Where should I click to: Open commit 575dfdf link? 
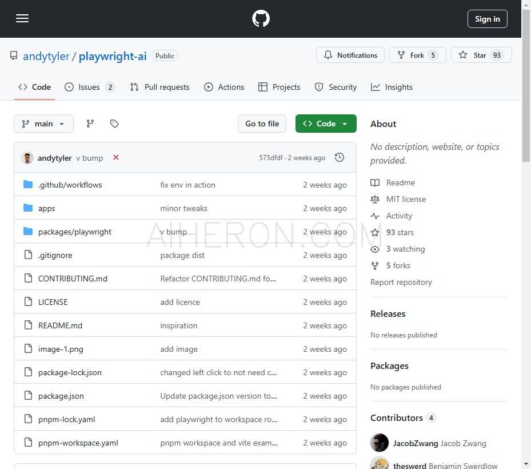click(270, 158)
